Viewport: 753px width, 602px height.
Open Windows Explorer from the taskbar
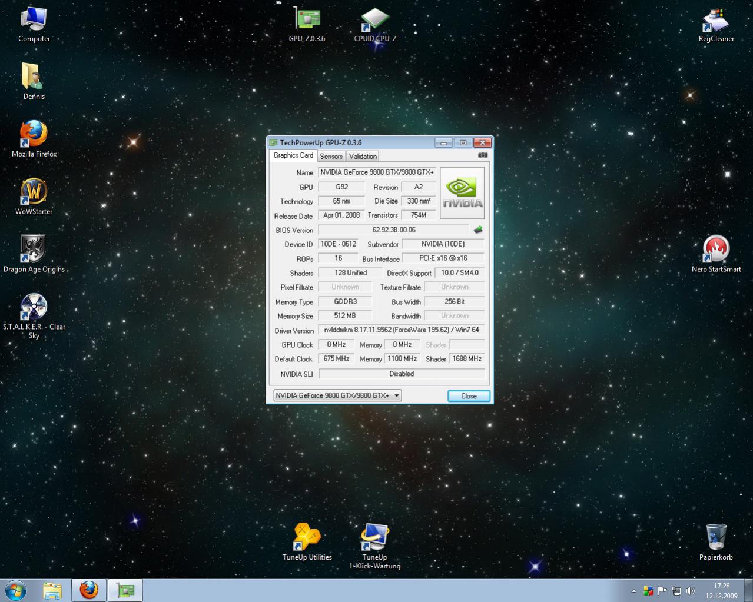pos(52,590)
